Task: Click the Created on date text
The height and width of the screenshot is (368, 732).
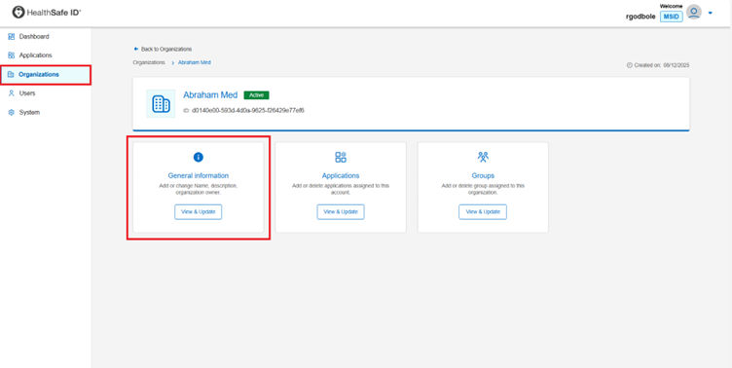Action: (662, 65)
